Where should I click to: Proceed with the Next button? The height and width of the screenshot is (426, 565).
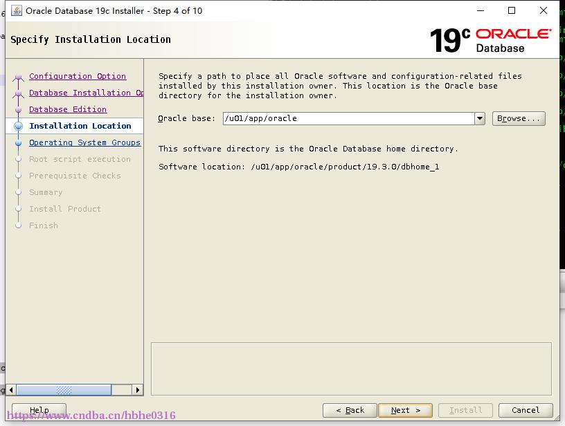405,410
